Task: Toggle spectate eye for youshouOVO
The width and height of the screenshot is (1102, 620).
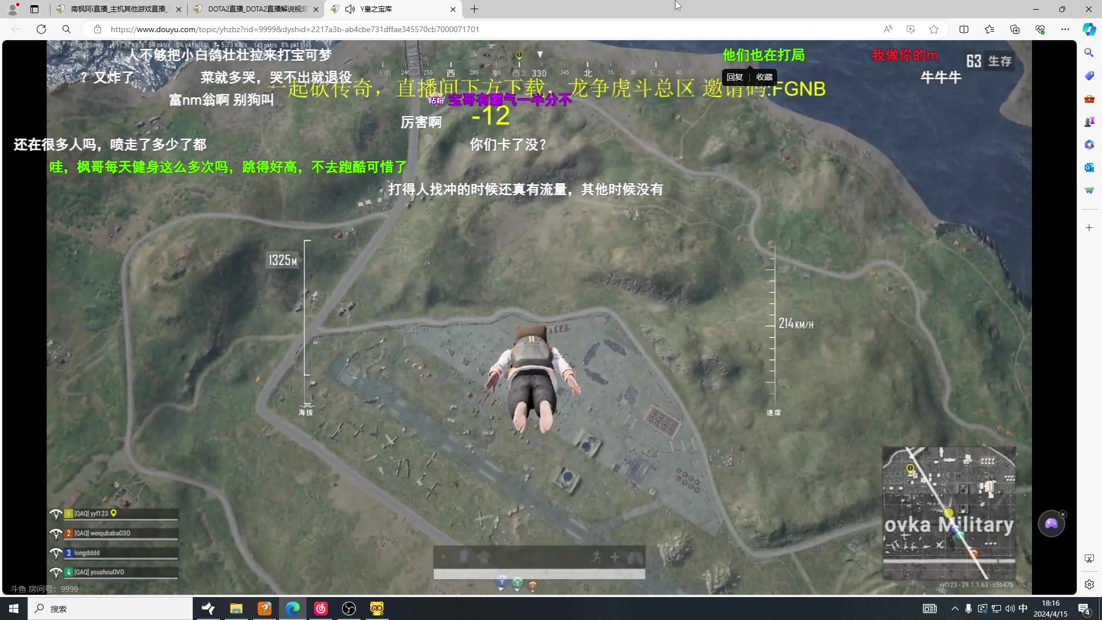Action: tap(56, 572)
